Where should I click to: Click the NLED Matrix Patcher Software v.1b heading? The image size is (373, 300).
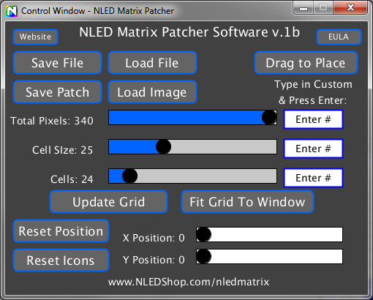click(x=189, y=32)
